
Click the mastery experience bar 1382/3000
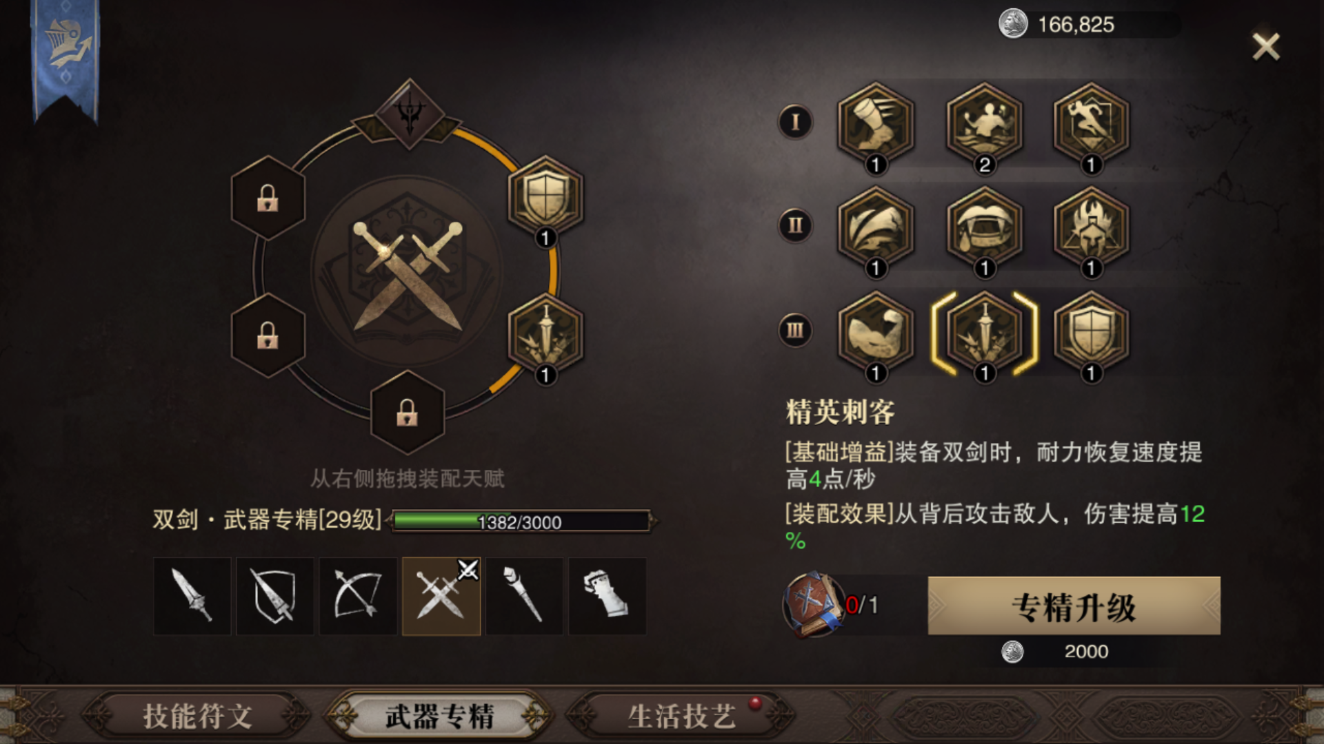coord(521,521)
